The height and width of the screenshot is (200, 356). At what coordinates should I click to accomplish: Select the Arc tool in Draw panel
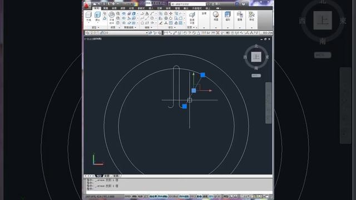pyautogui.click(x=152, y=13)
